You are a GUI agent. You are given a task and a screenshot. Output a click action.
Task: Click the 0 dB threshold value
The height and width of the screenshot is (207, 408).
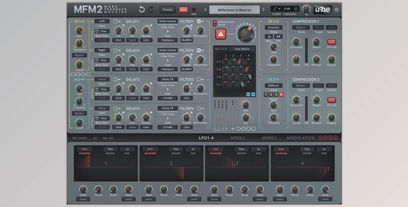287,8
